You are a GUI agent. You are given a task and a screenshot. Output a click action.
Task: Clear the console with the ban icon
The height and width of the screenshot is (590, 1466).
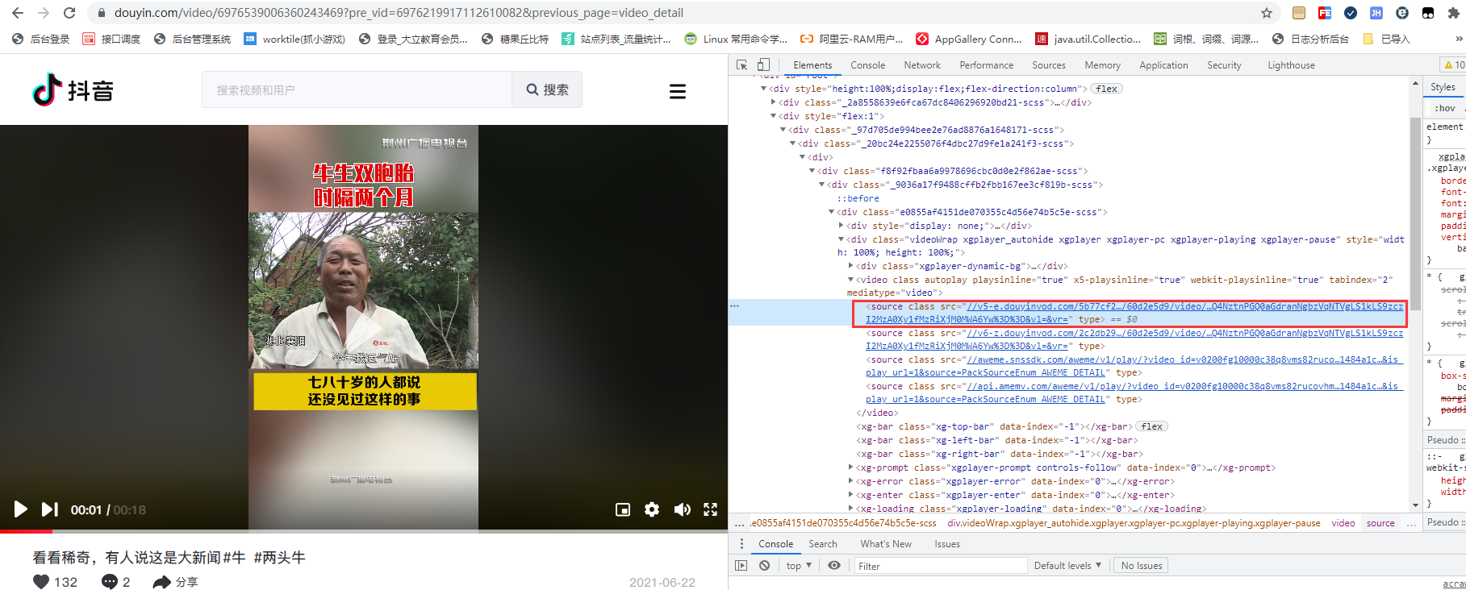[x=764, y=566]
